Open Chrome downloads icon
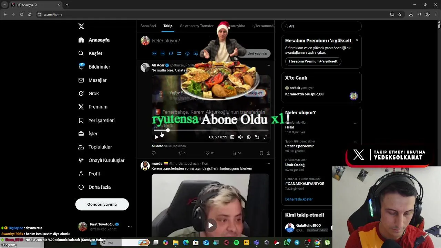The height and width of the screenshot is (248, 441). [411, 14]
